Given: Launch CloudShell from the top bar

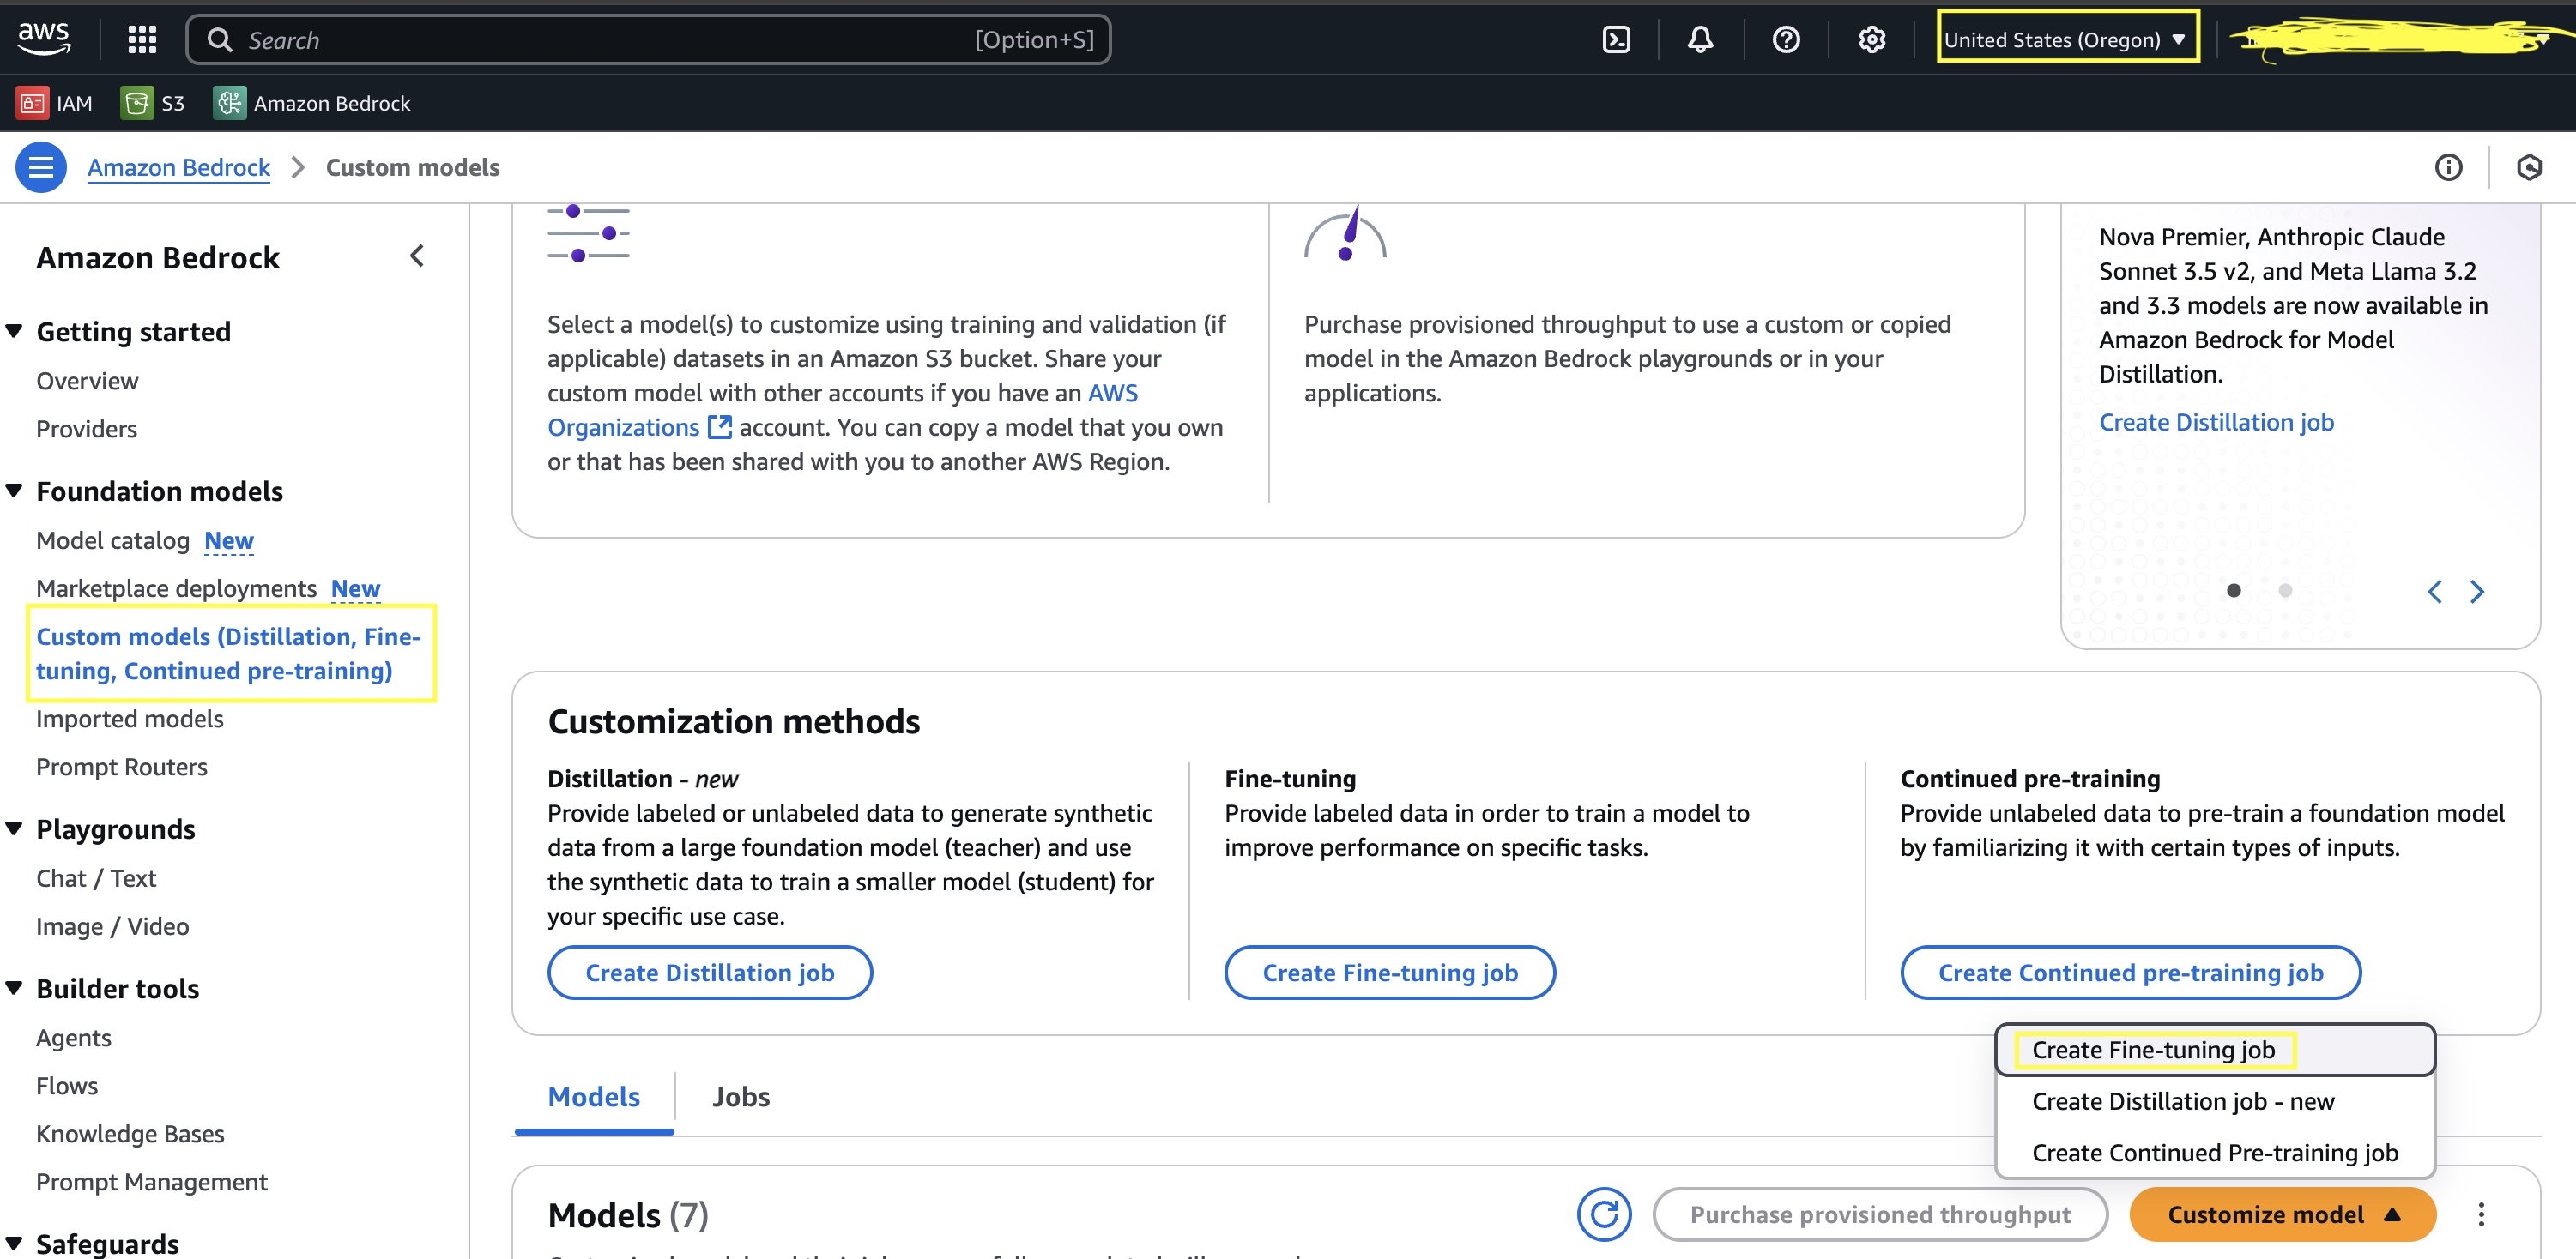Looking at the screenshot, I should click(x=1616, y=40).
